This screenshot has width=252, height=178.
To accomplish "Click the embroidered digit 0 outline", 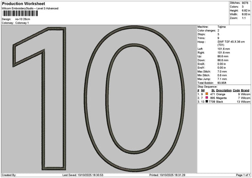I will pos(134,99).
